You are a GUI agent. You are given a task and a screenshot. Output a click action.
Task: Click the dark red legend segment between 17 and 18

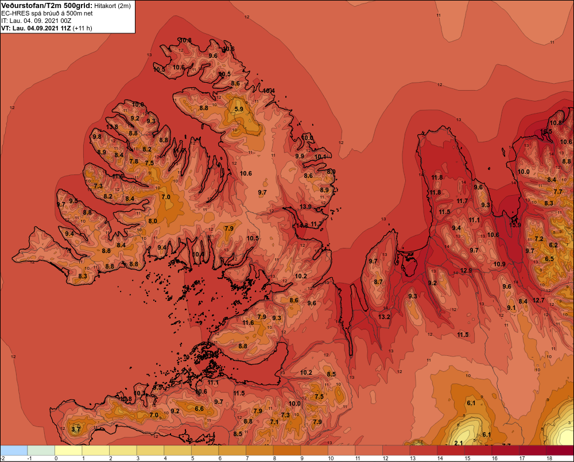pos(533,451)
